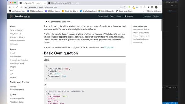Open Plugins sidebar link
Screen dimensions: 185x104
(x=13, y=67)
